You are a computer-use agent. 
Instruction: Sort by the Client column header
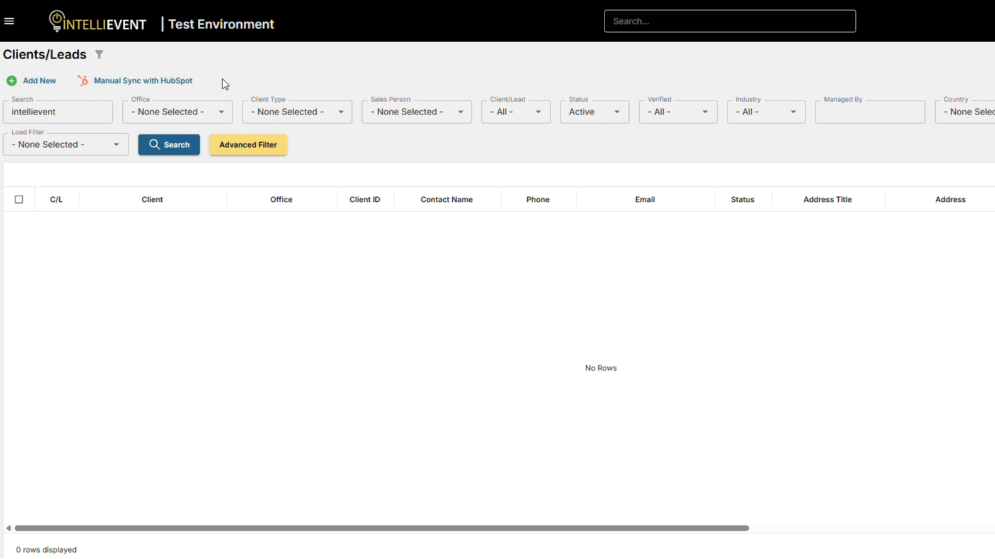[x=152, y=199]
